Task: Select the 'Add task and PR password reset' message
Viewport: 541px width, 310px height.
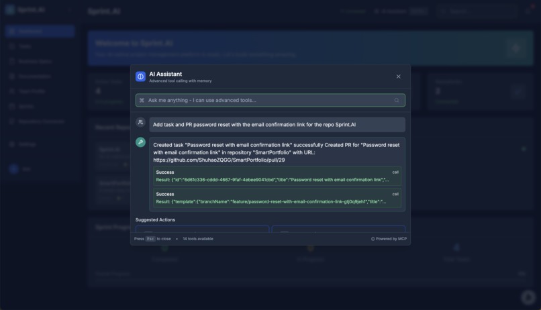Action: coord(277,125)
